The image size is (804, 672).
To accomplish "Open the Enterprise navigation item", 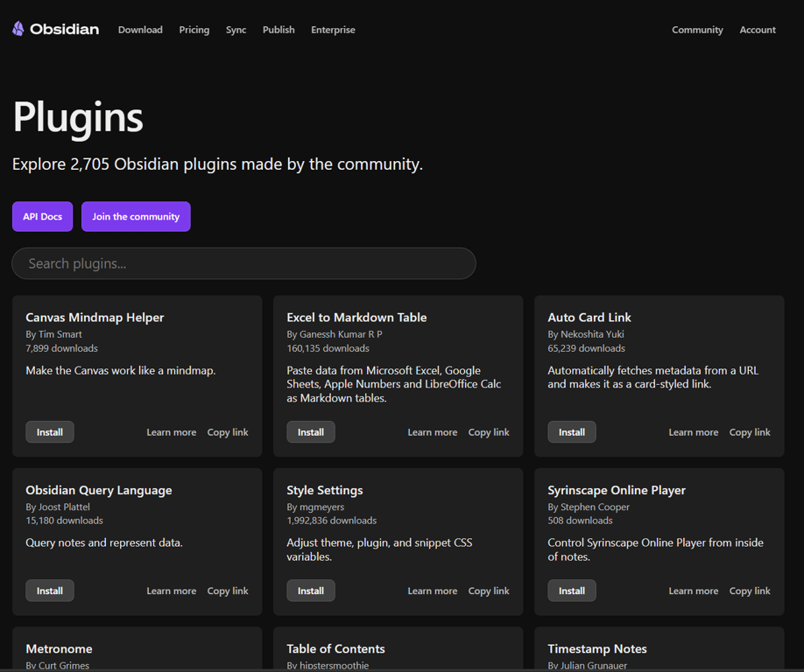I will click(333, 30).
